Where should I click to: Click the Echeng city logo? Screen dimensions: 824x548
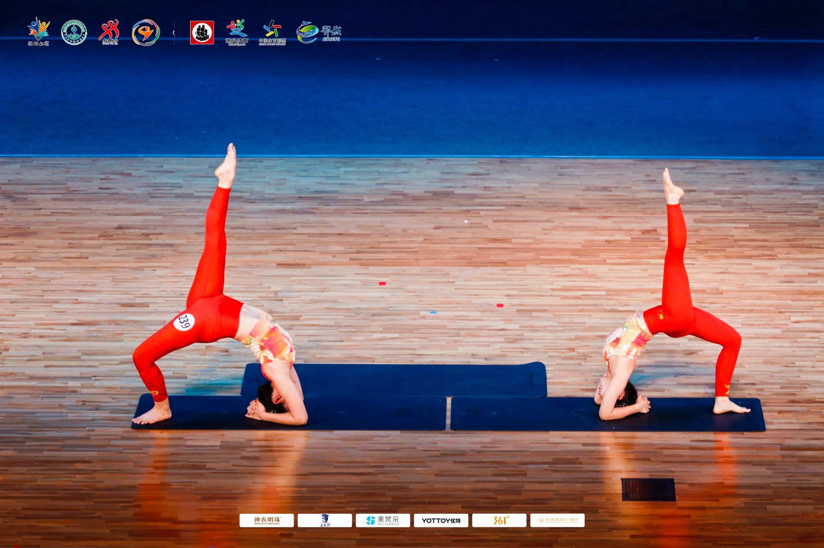(x=319, y=32)
